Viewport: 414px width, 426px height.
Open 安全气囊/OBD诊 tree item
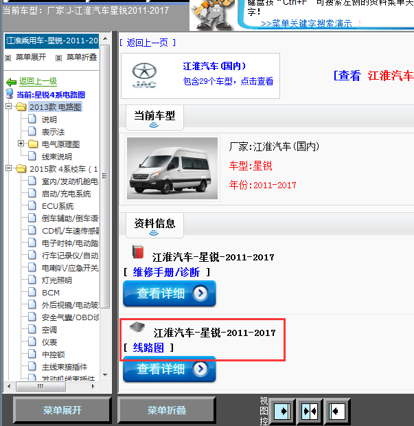point(70,317)
